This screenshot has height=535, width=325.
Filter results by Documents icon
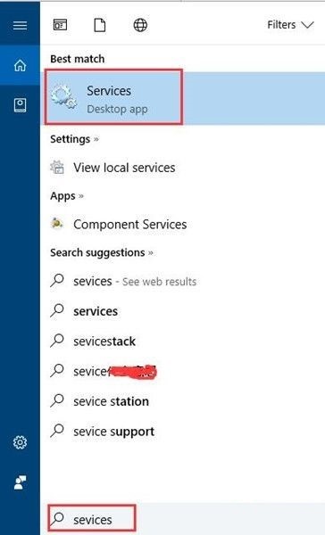tap(100, 25)
